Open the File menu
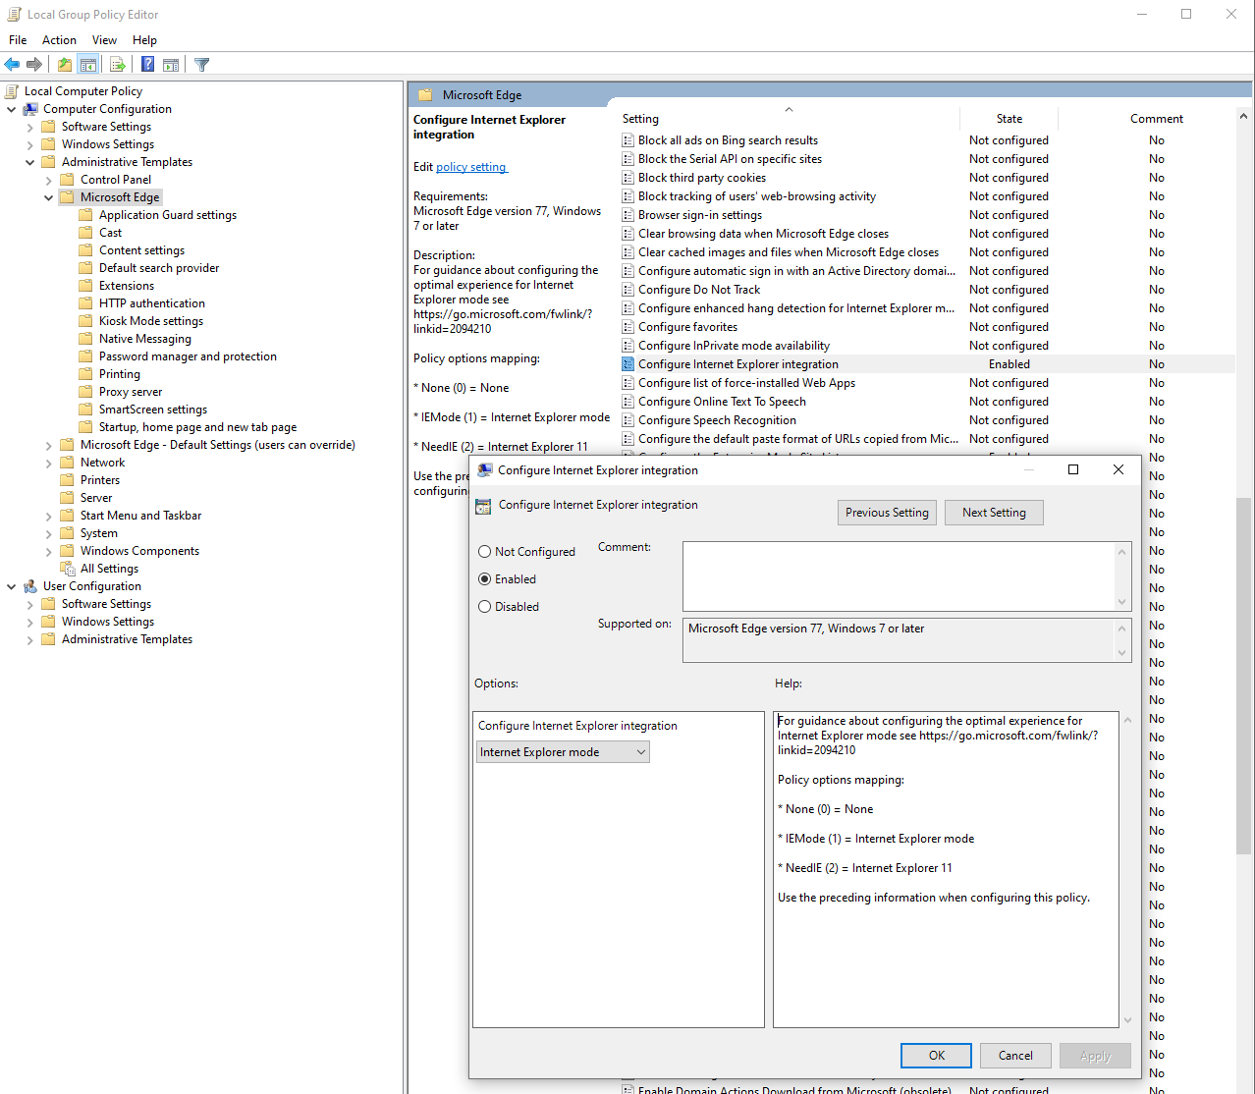This screenshot has height=1094, width=1255. (18, 40)
